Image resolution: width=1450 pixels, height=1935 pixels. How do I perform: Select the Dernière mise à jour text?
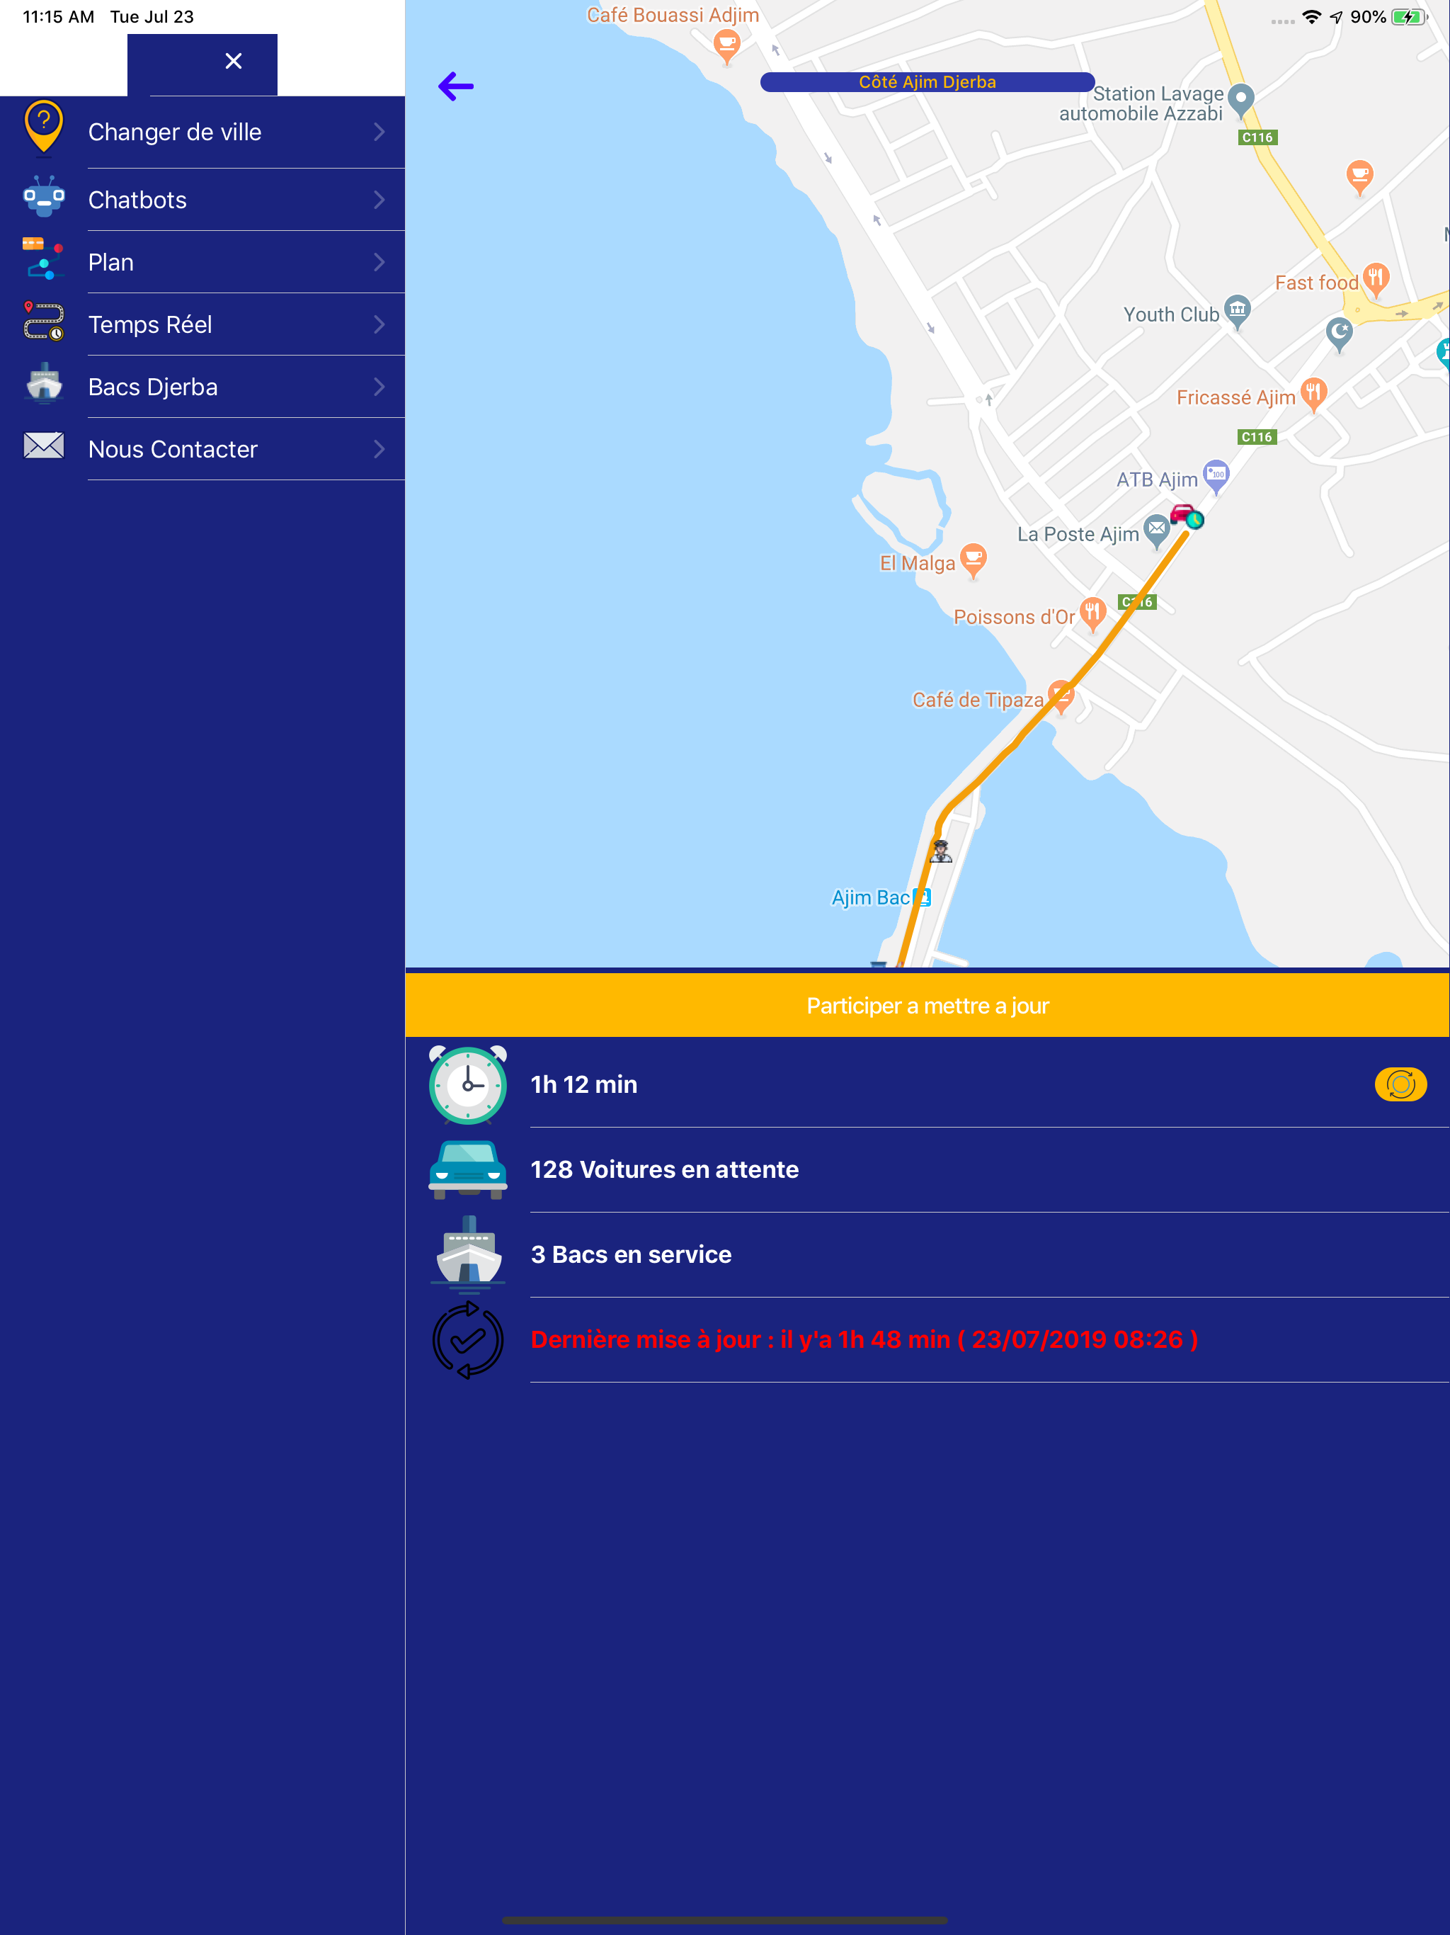coord(864,1339)
